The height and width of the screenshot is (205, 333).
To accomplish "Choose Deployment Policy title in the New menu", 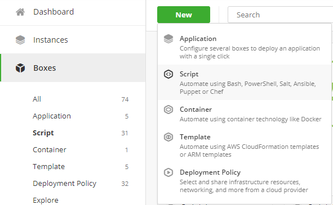I will pyautogui.click(x=210, y=172).
